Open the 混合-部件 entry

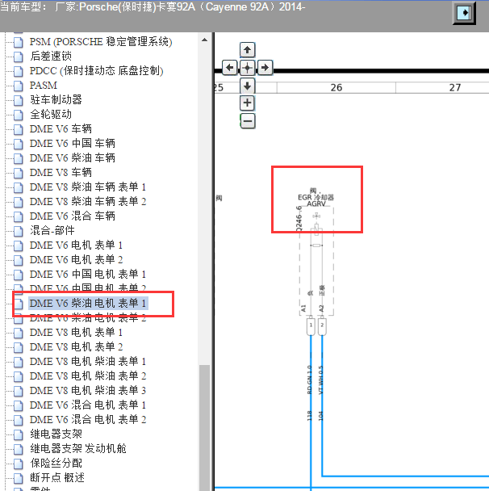52,230
